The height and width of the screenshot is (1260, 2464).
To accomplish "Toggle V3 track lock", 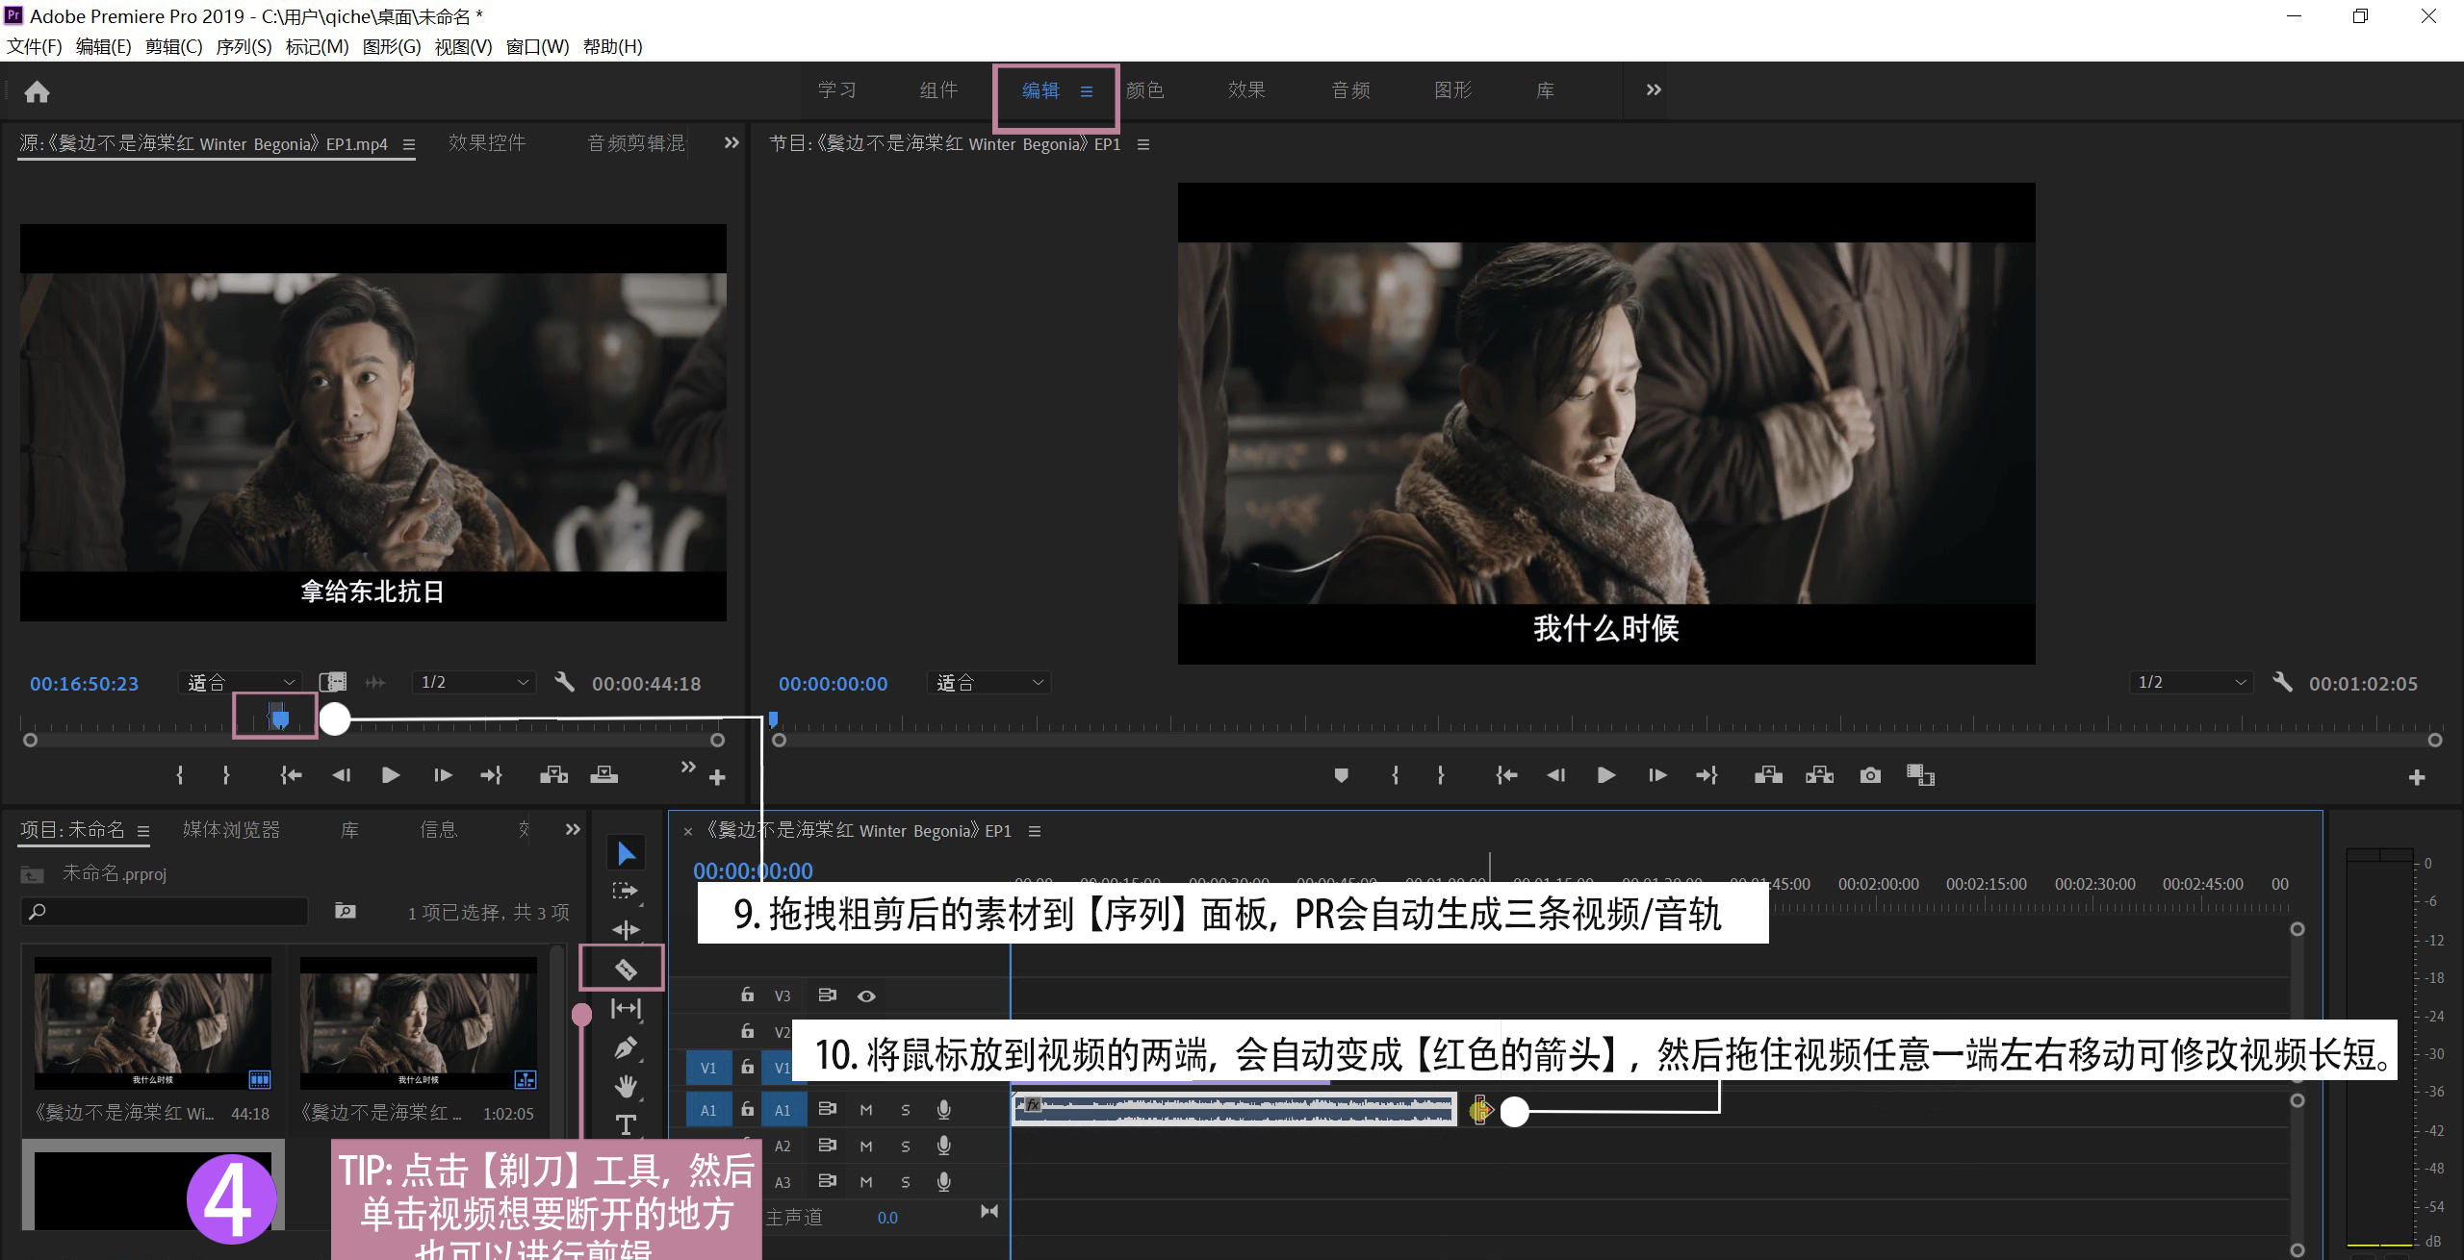I will click(747, 995).
